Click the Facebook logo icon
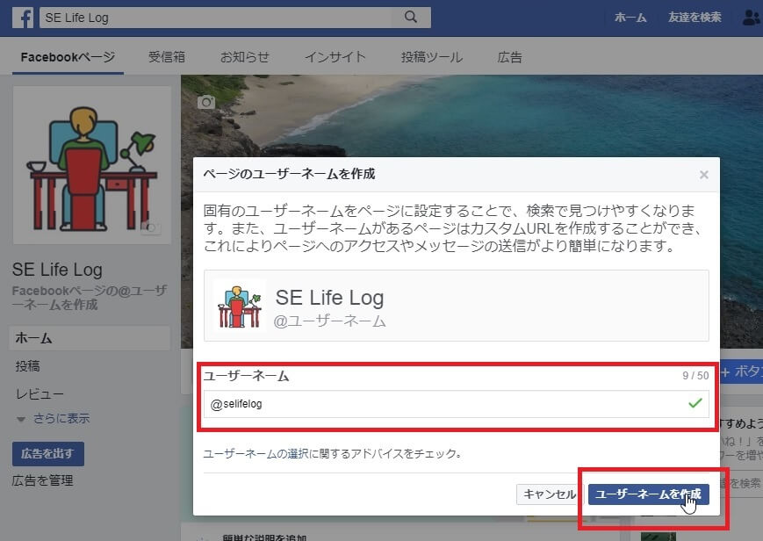763x541 pixels. pos(23,18)
